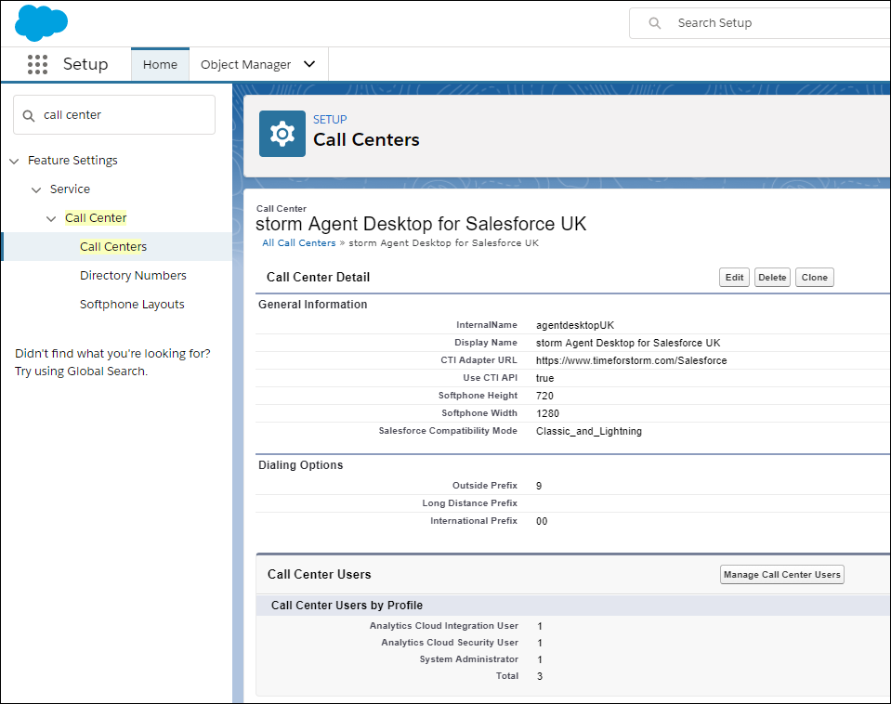
Task: Click the Softphone Width value 1280
Action: point(547,413)
